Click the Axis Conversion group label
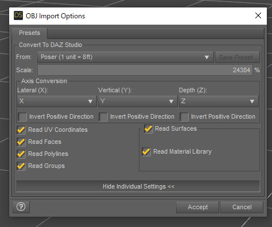 (x=44, y=81)
